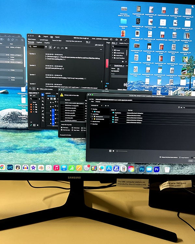Click the Cancel button in Locate File
Image resolution: width=195 pixels, height=244 pixels.
click(190, 161)
